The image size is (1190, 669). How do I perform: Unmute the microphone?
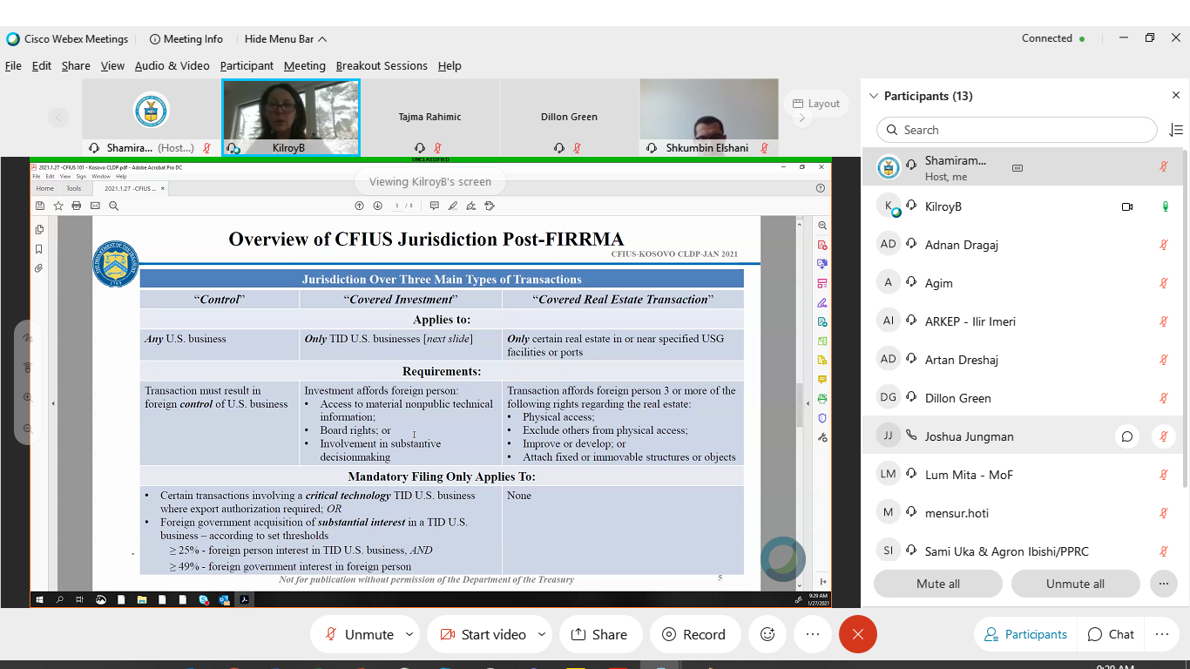[358, 635]
